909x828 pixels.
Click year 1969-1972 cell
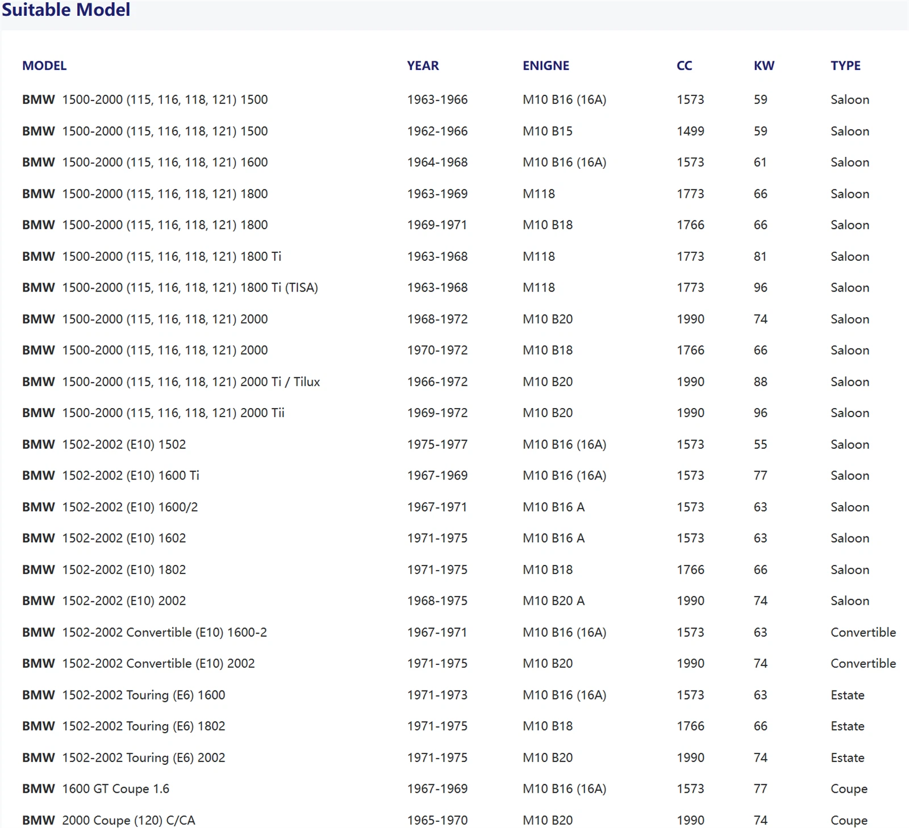point(437,413)
